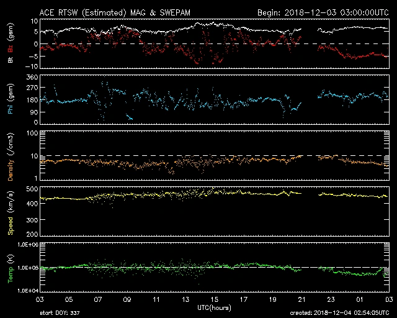
Task: Click the '400' tick label on Speed axis
Action: (x=32, y=203)
